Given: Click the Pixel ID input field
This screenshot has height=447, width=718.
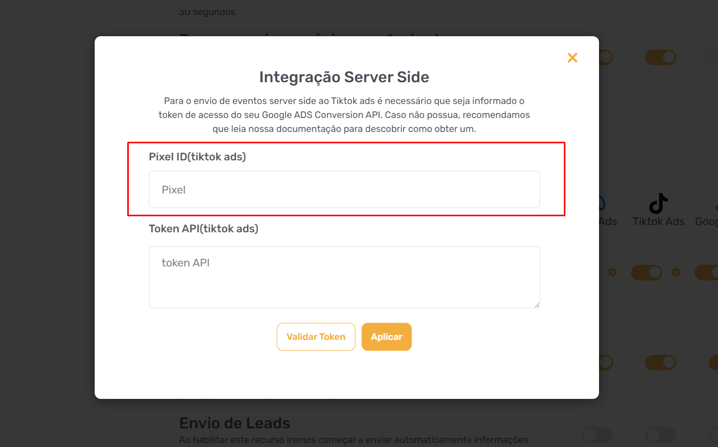Looking at the screenshot, I should point(344,189).
